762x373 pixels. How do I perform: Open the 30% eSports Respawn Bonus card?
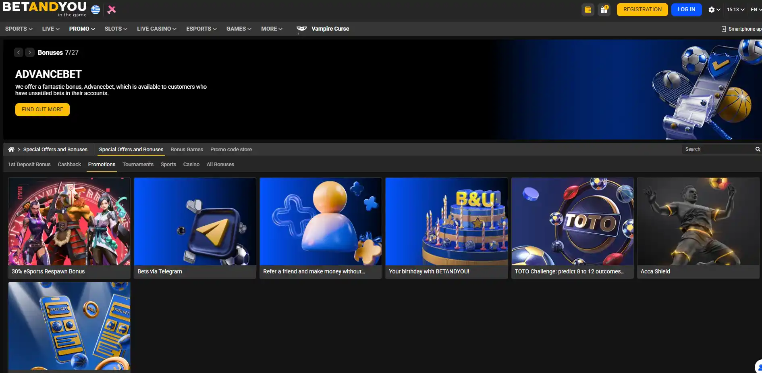tap(69, 228)
